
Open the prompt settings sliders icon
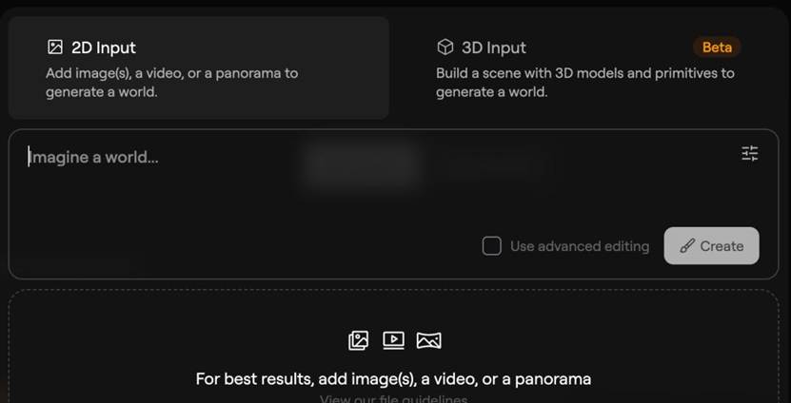[750, 153]
